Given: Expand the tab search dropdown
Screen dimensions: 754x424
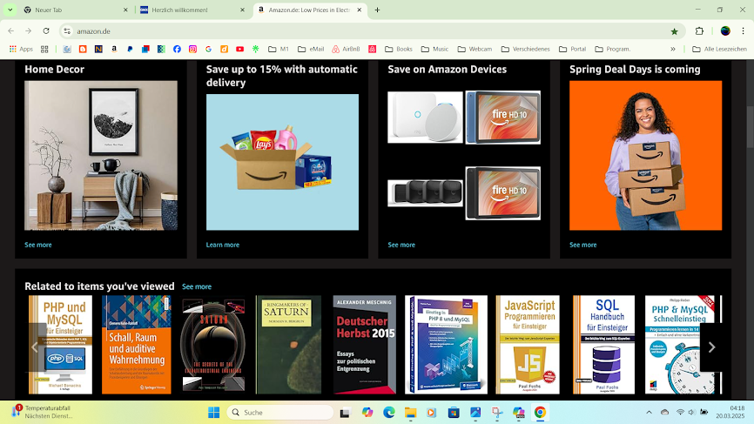Looking at the screenshot, I should 10,10.
